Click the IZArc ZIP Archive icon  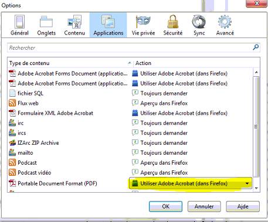tap(12, 143)
